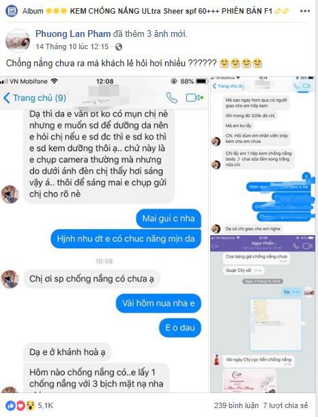
Task: Click the Album icon at top left
Action: 12,11
